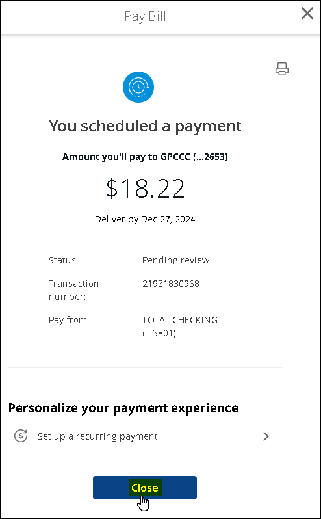Click Personalize your payment experience heading
The width and height of the screenshot is (321, 519).
(x=123, y=408)
